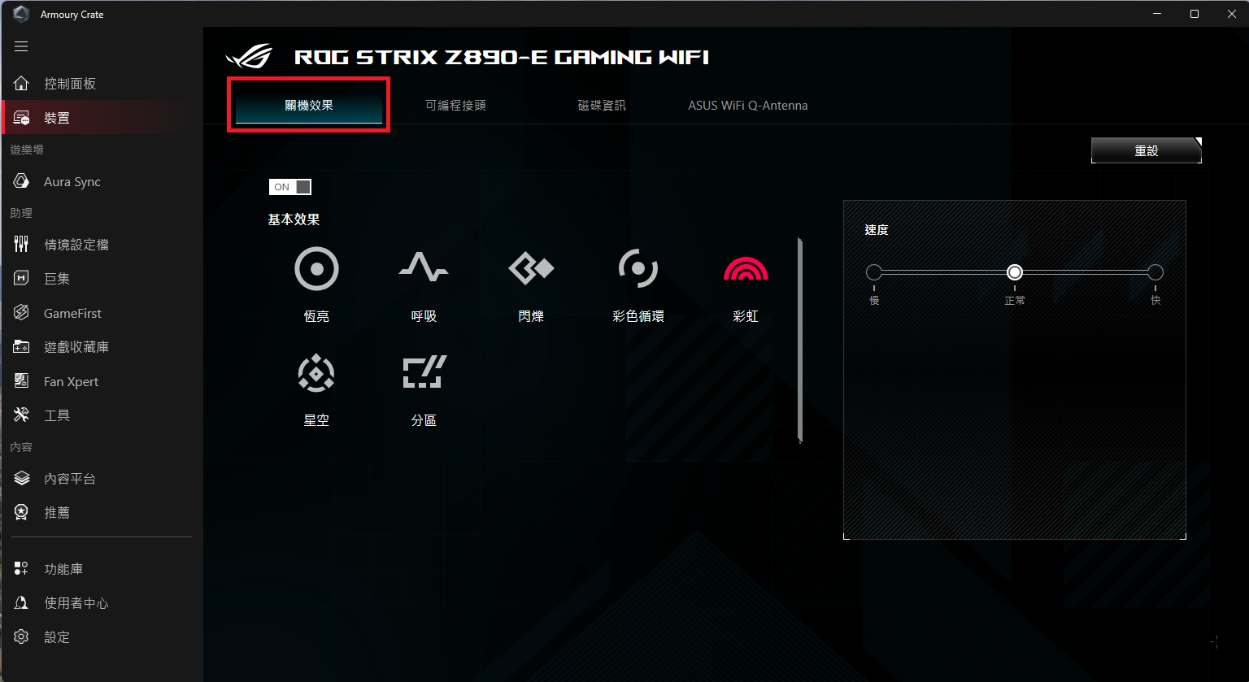Toggle the ON switch for shutdown effect

pos(290,187)
